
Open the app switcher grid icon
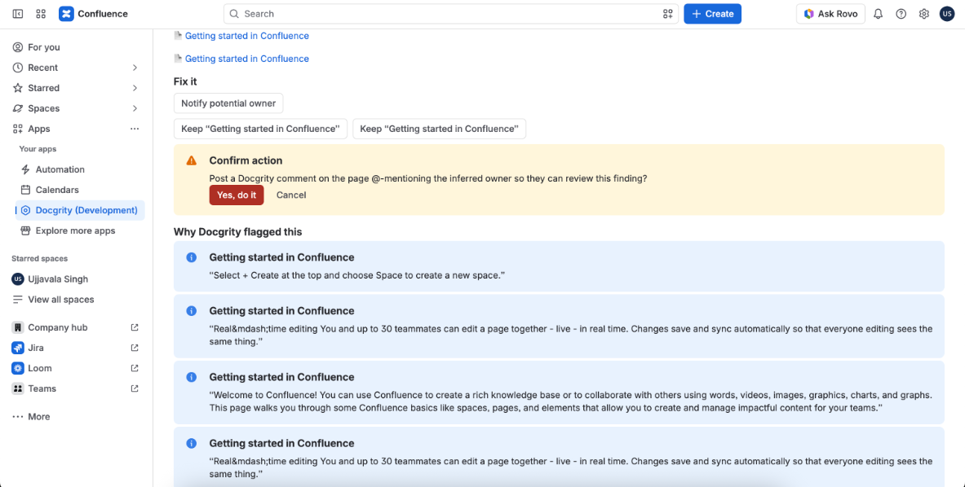42,14
